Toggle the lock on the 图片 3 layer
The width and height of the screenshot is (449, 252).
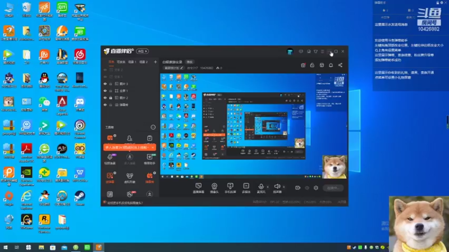111,83
